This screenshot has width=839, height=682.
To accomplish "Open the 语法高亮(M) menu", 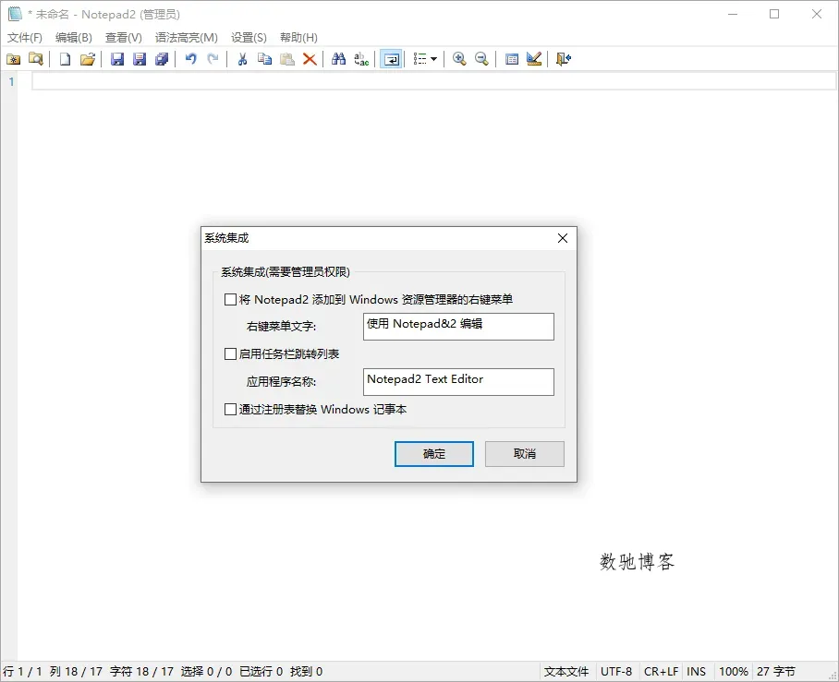I will point(187,38).
